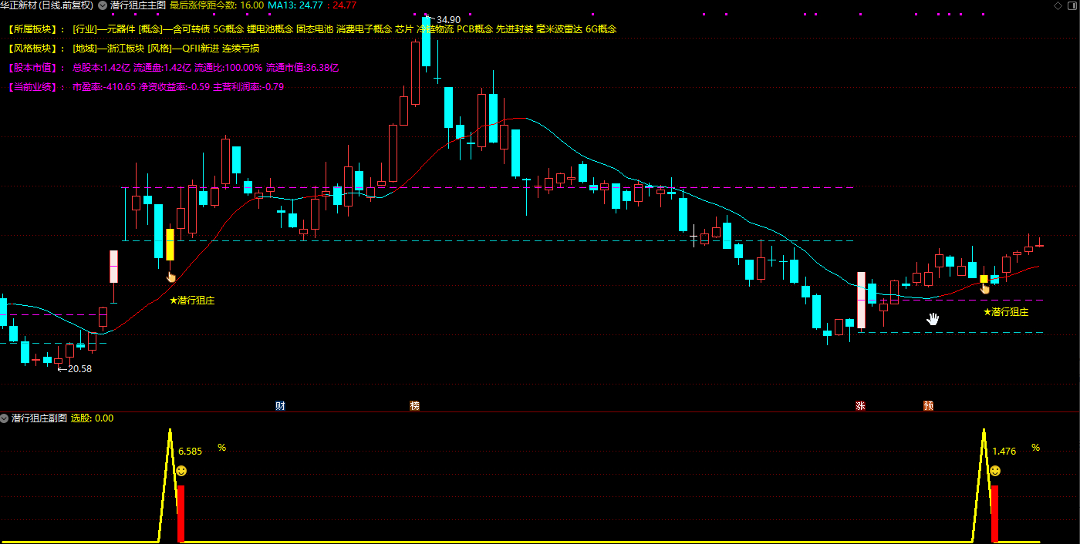Click the smiley icon beside 6.585

point(181,471)
